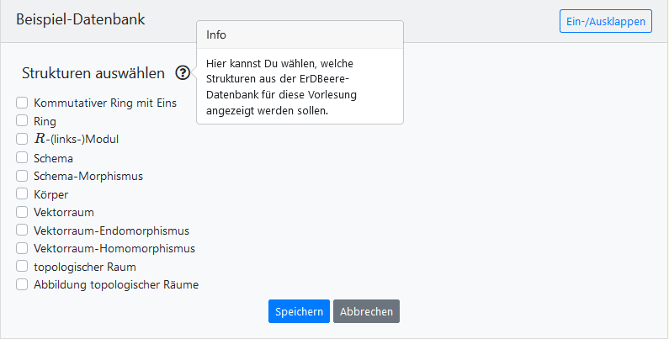Click the Strukturen auswählen heading
Screen dimensions: 669x339
point(93,73)
